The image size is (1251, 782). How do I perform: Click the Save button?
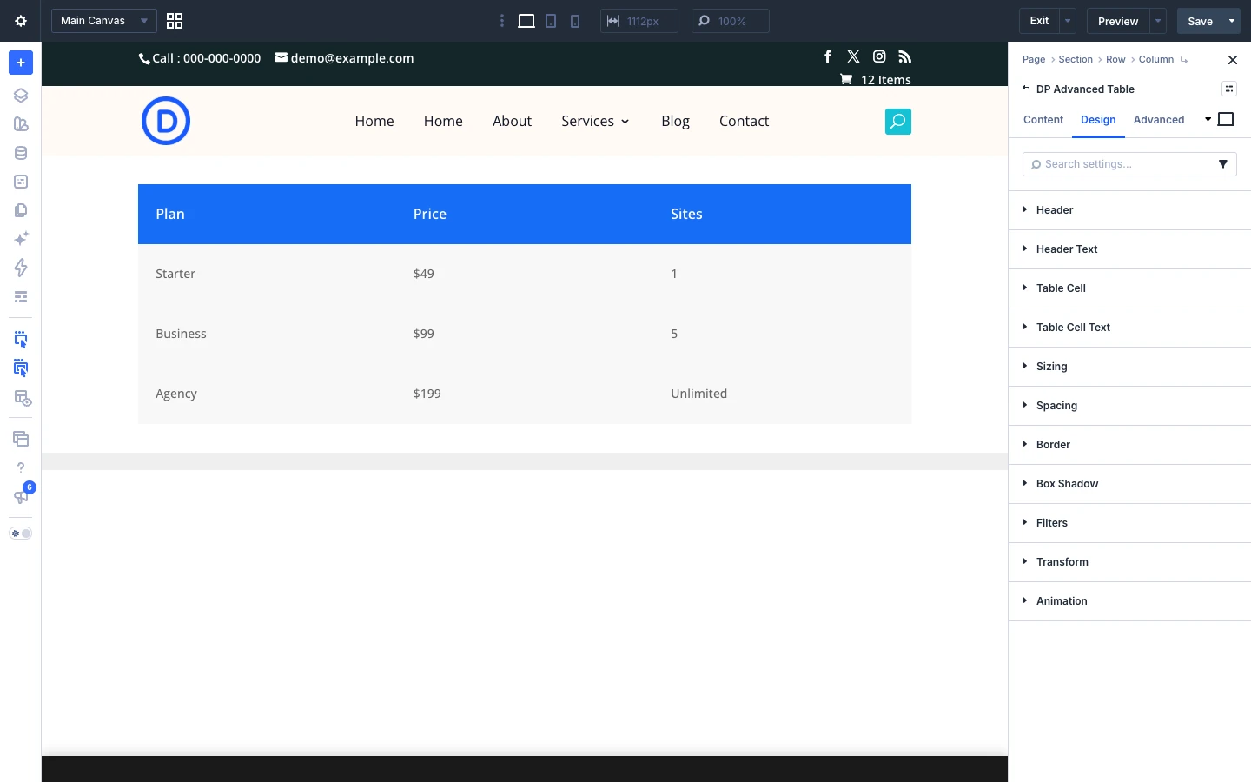click(1200, 21)
